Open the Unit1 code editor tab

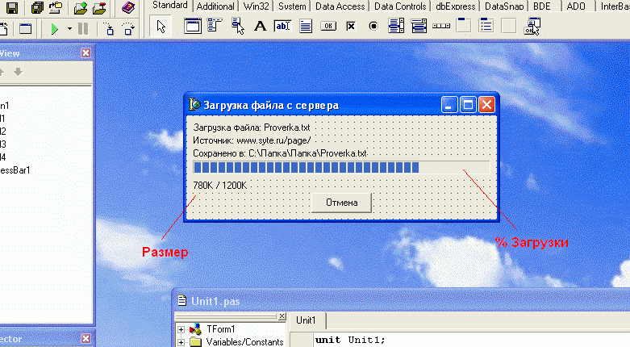click(307, 320)
